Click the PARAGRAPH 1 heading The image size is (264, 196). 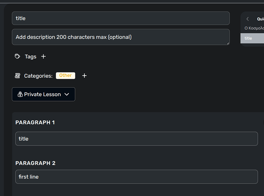[35, 122]
